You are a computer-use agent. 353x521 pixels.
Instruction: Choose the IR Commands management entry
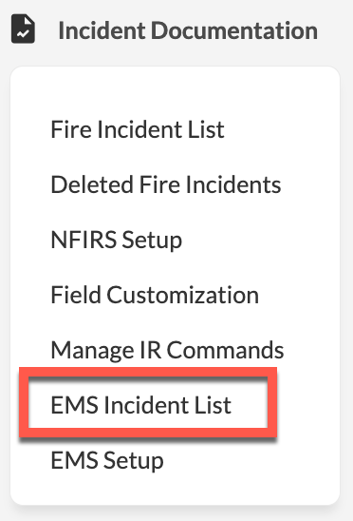(168, 350)
